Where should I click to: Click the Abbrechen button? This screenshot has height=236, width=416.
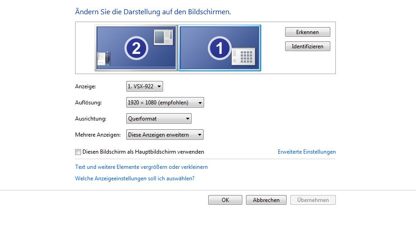266,200
